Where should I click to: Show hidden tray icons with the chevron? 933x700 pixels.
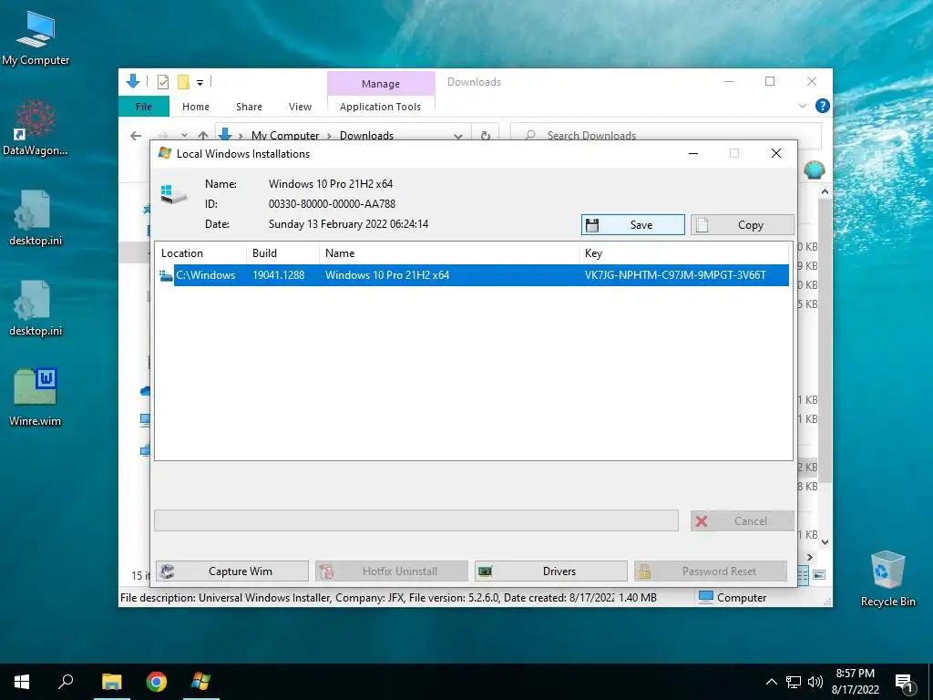771,682
